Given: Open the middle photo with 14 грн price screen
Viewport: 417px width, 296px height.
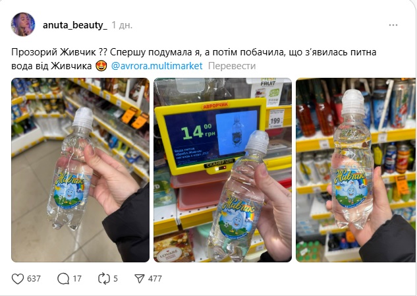Looking at the screenshot, I should 223,170.
